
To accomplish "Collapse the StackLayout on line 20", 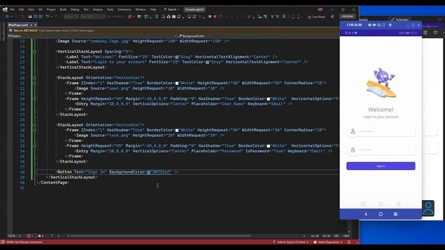I will coord(35,78).
